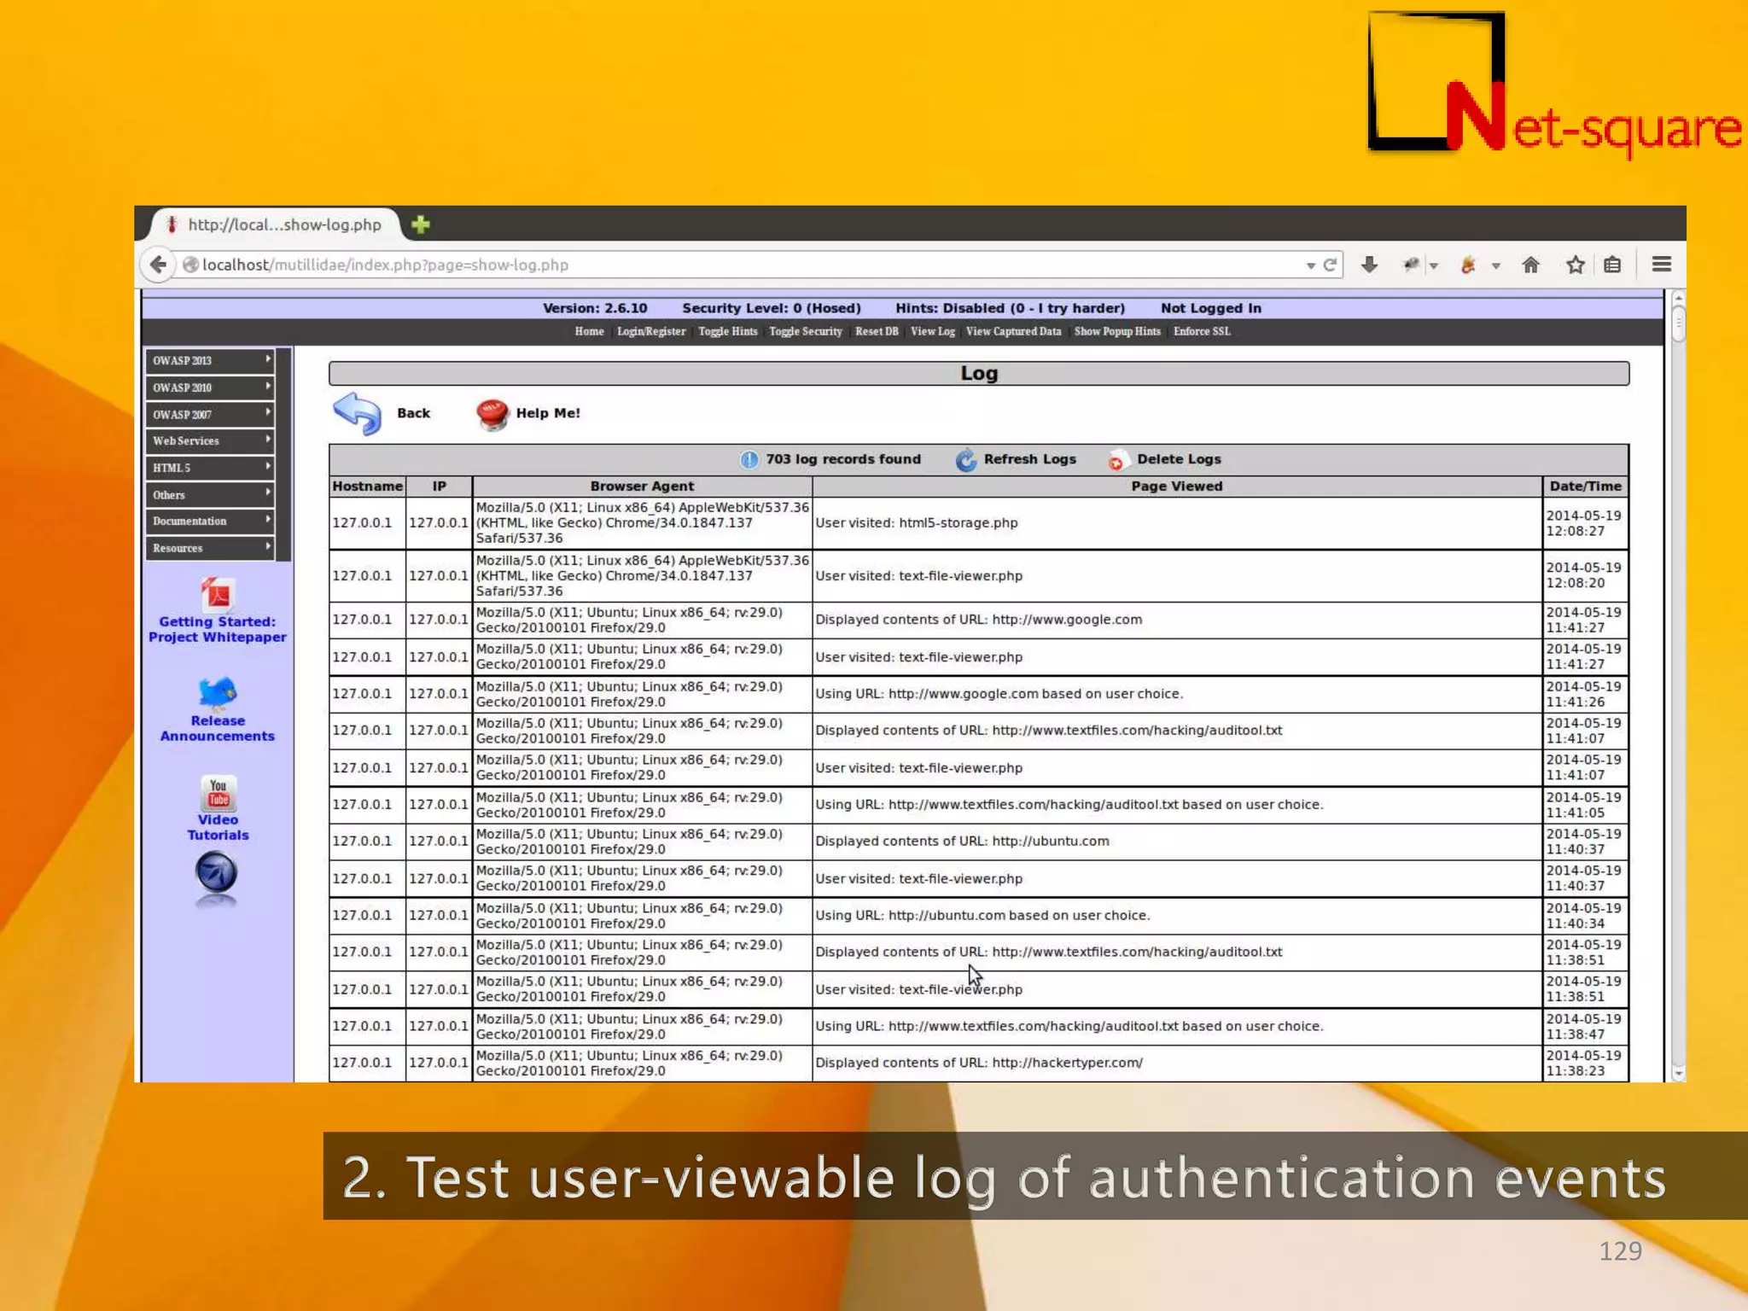1748x1311 pixels.
Task: Click the Release Announcements Twitter bird icon
Action: (x=217, y=693)
